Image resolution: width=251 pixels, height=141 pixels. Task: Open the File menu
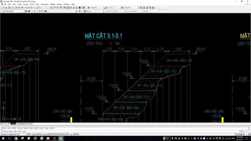tap(5, 4)
